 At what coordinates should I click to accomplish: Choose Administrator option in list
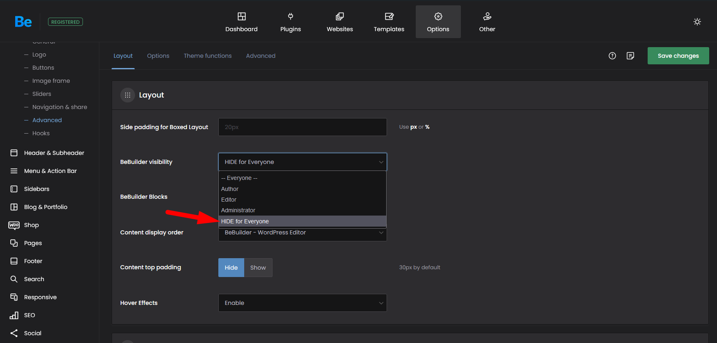(x=302, y=210)
